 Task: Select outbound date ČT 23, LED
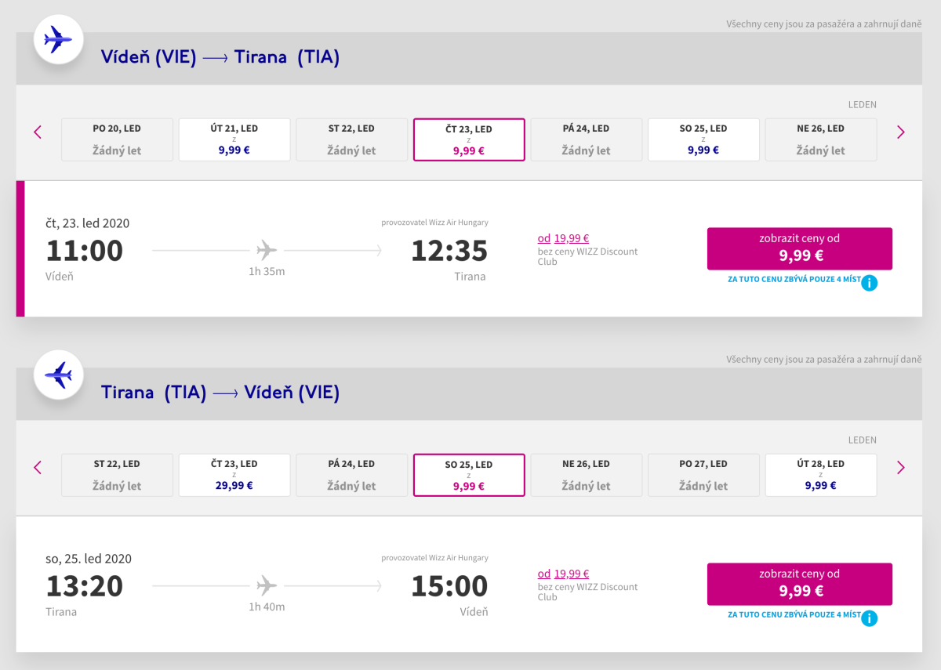tap(469, 139)
